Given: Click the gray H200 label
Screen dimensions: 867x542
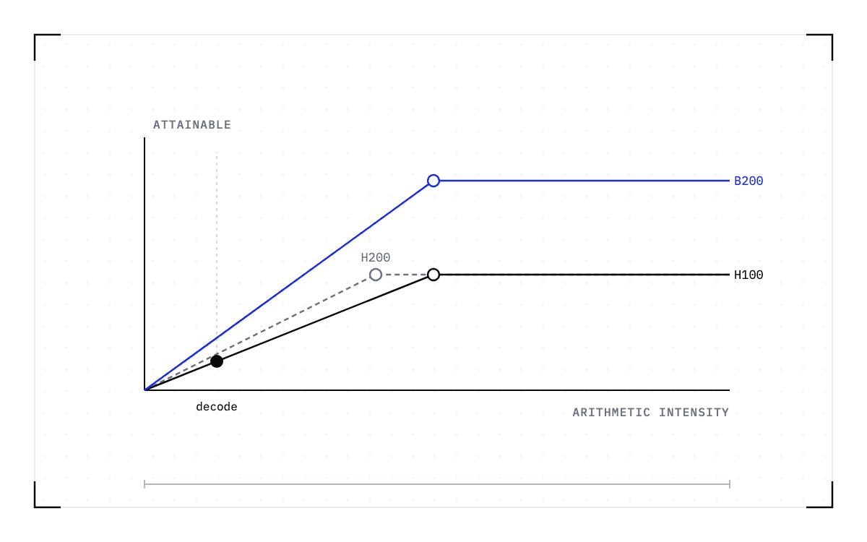Looking at the screenshot, I should pyautogui.click(x=376, y=257).
